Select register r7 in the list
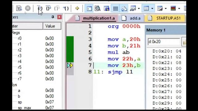 pyautogui.click(x=19, y=79)
